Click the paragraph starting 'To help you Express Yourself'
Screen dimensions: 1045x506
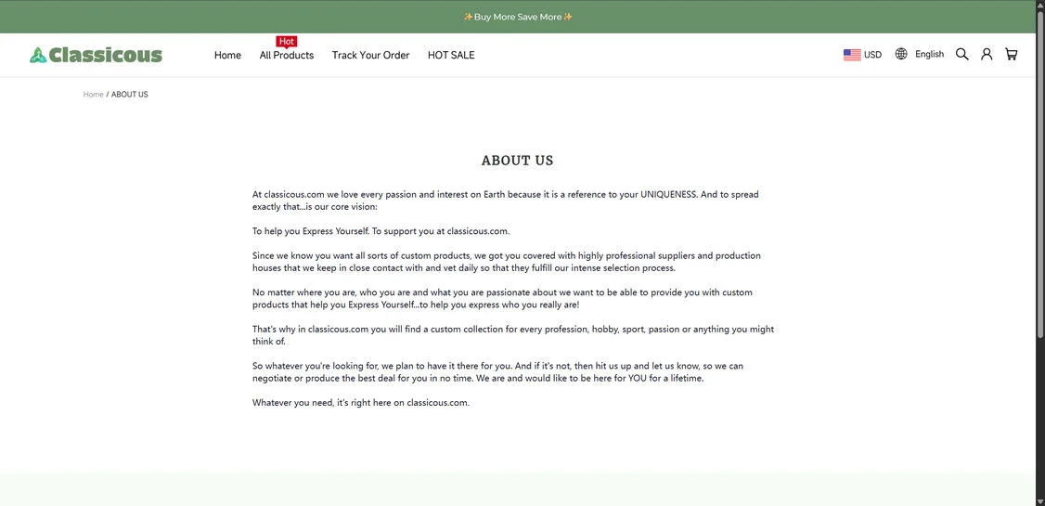click(381, 231)
